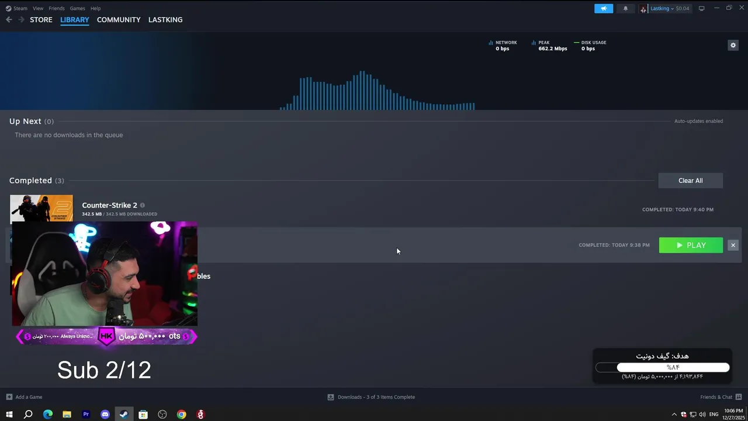The image size is (748, 421).
Task: Click the DISK USAGE 0 bps stat
Action: [x=590, y=46]
